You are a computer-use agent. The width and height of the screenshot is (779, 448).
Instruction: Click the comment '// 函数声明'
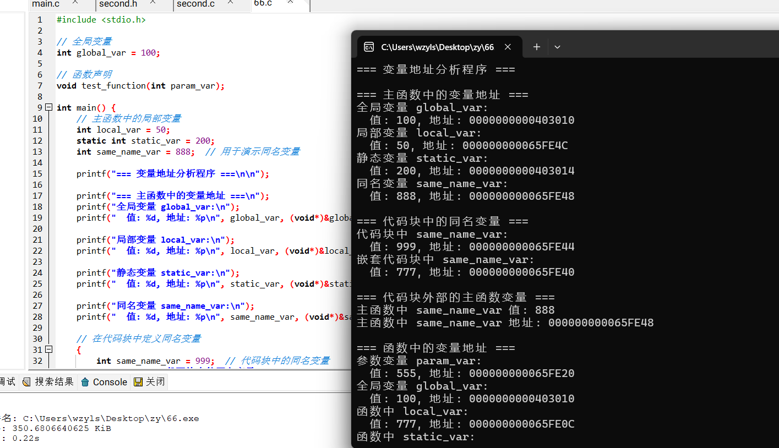[x=84, y=75]
